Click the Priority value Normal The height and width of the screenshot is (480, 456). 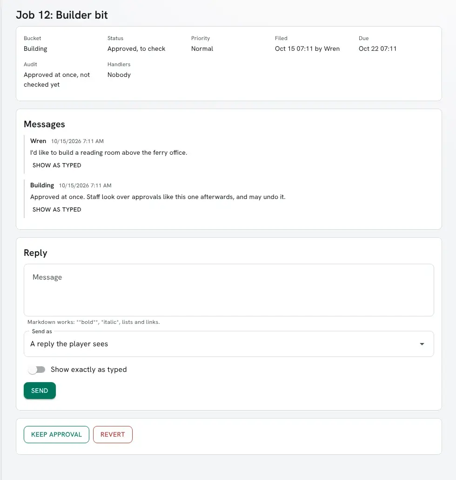(202, 48)
